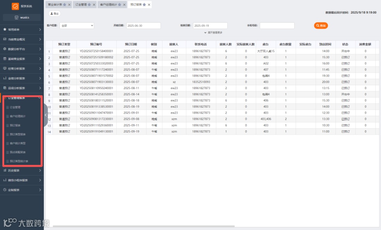Click the 开始日期 field 2025-06-30
381x230 pixels.
pos(143,25)
